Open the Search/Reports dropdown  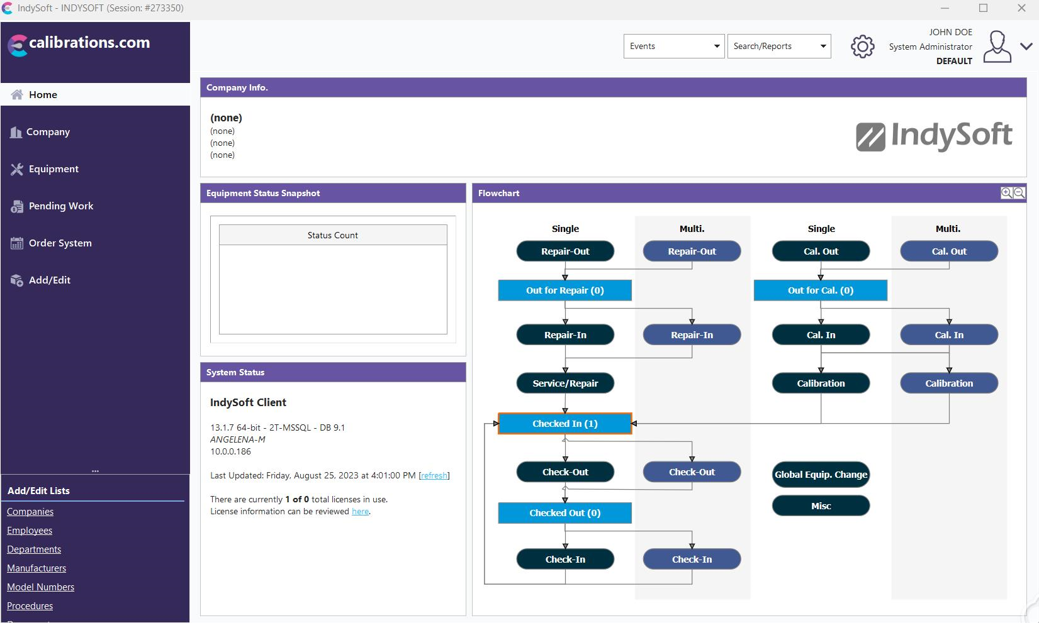778,47
